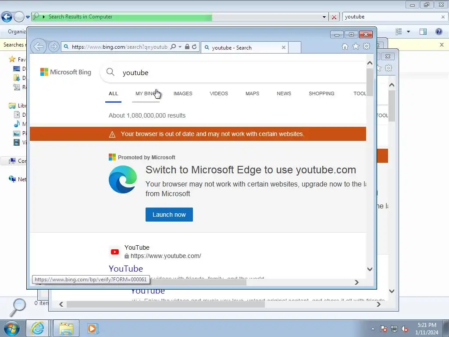Select Favorites in Explorer navigation pane

17,59
